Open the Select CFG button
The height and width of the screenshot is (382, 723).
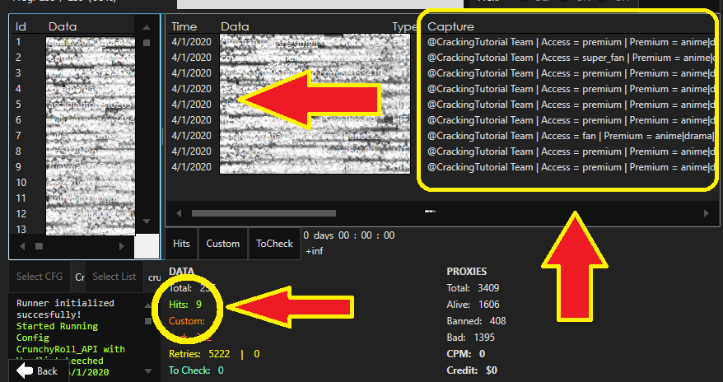coord(40,277)
